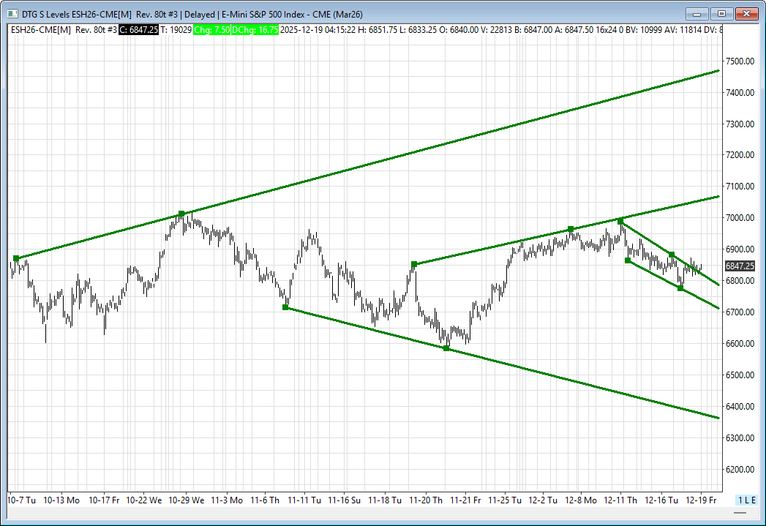Viewport: 766px width, 526px height.
Task: Click the 10-13 Mo date label
Action: pos(61,500)
